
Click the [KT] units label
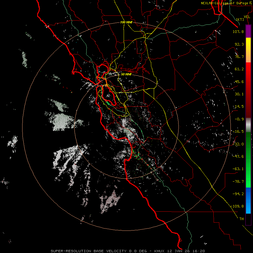(x=240, y=19)
